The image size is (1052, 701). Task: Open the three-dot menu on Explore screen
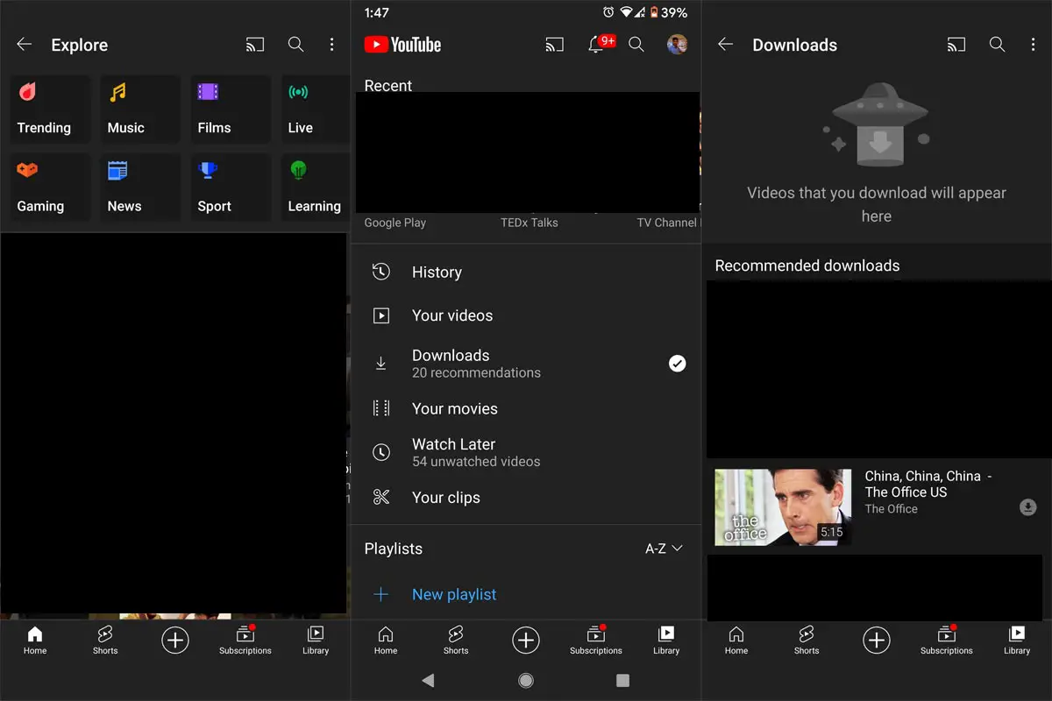click(331, 45)
